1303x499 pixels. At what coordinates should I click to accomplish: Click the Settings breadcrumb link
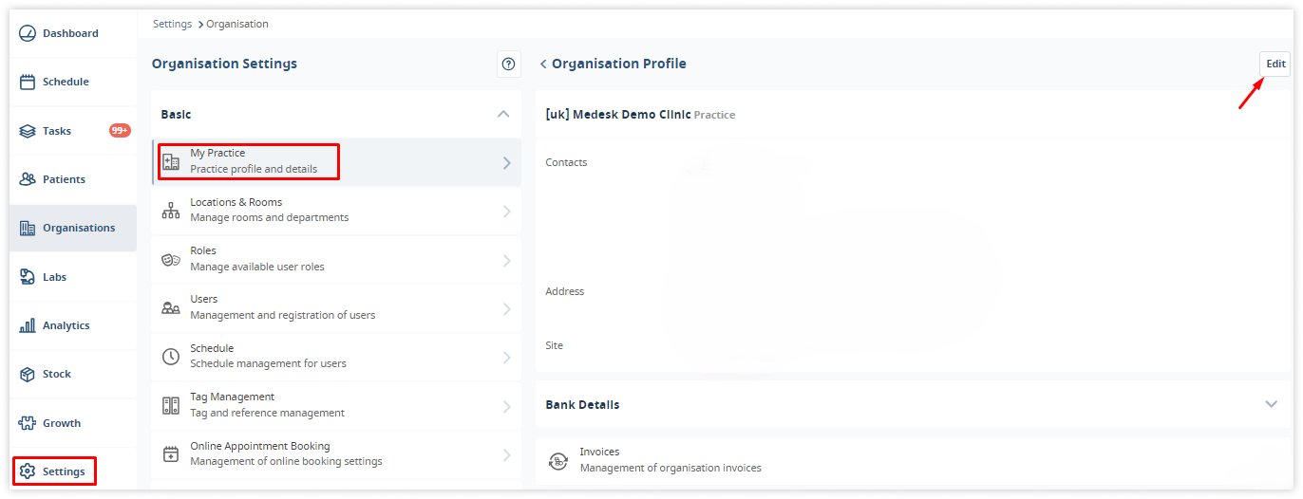tap(172, 24)
